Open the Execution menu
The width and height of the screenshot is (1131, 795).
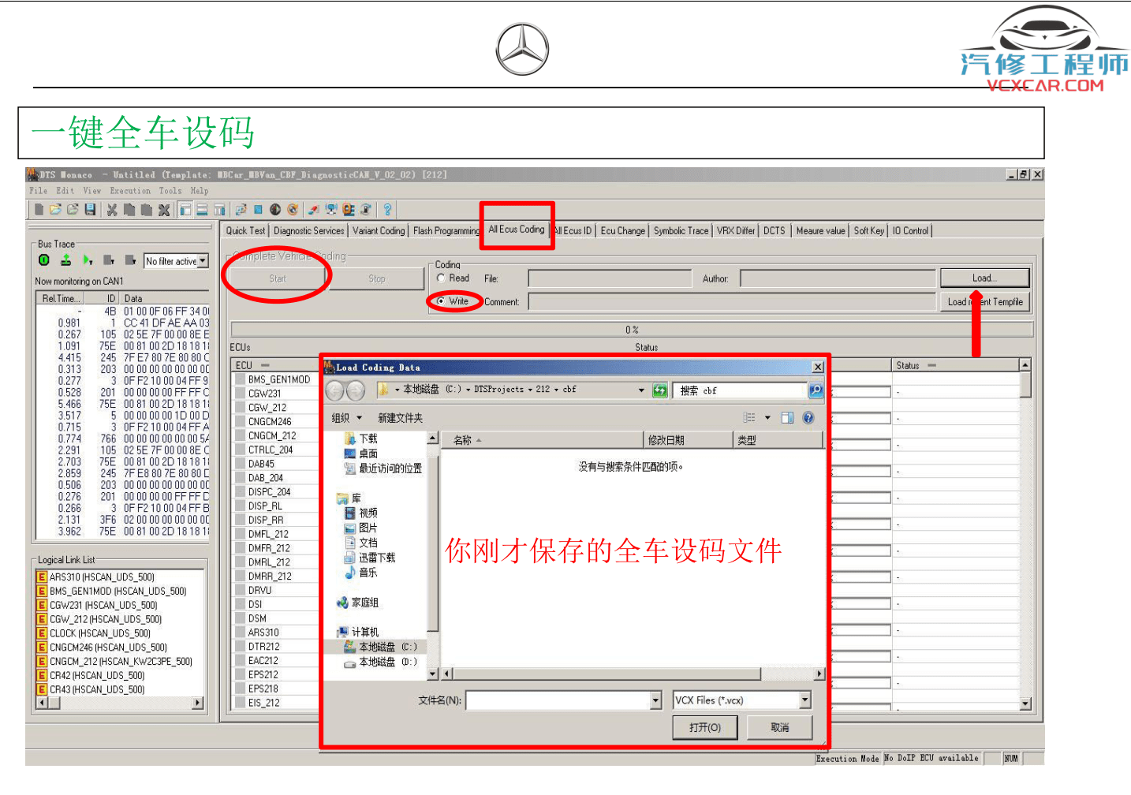click(130, 190)
